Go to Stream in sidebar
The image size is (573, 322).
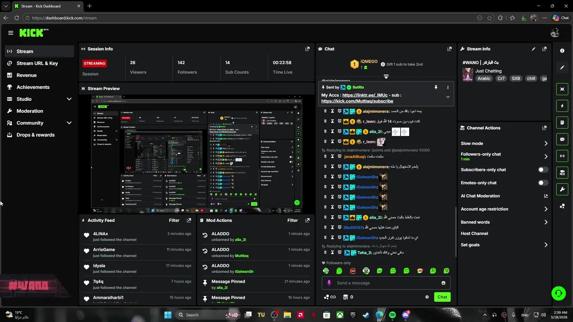tap(39, 51)
